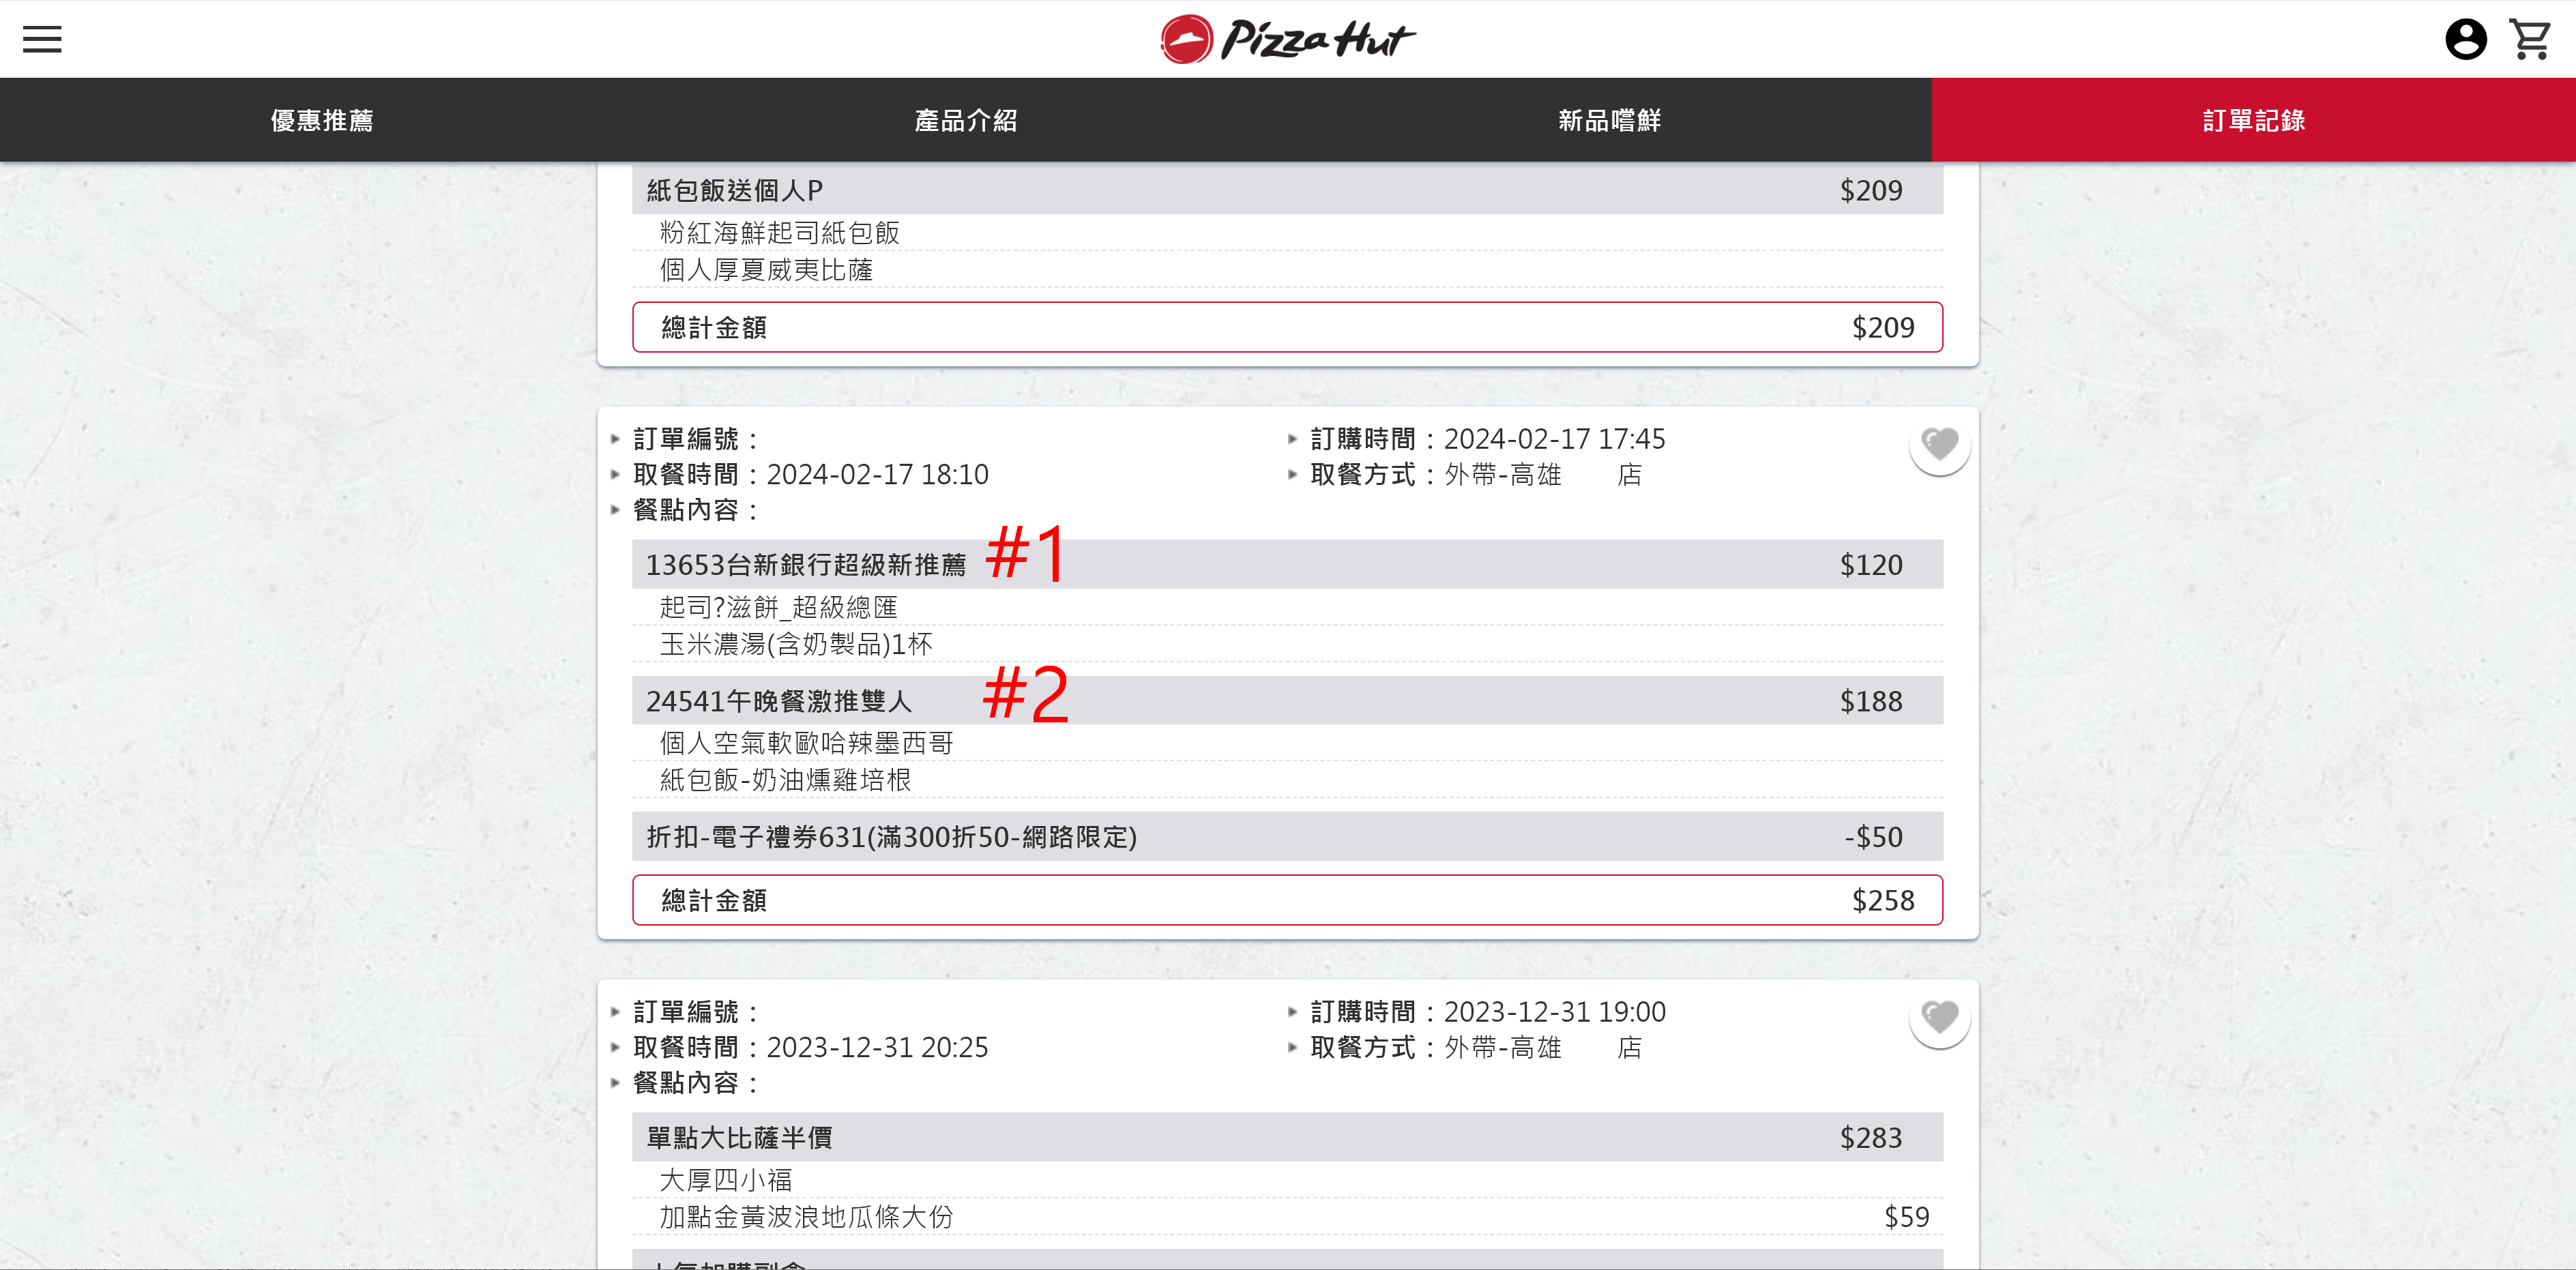Click the 紙包飯送個人P item row
This screenshot has width=2576, height=1270.
[1286, 190]
